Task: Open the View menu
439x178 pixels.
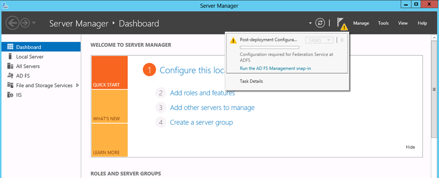Action: (x=403, y=23)
